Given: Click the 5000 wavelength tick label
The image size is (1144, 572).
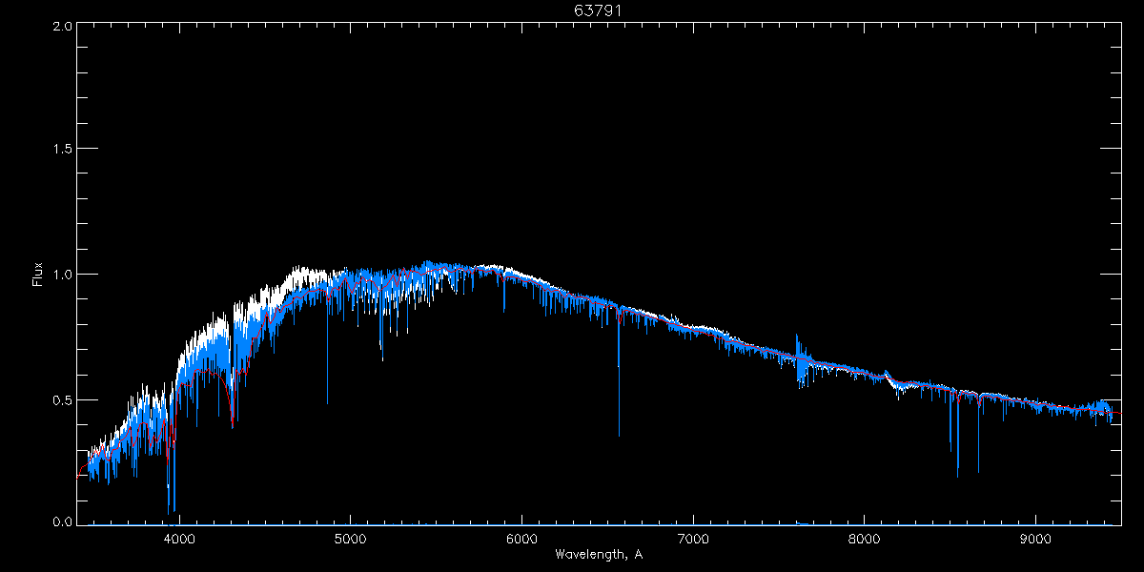Looking at the screenshot, I should (351, 538).
